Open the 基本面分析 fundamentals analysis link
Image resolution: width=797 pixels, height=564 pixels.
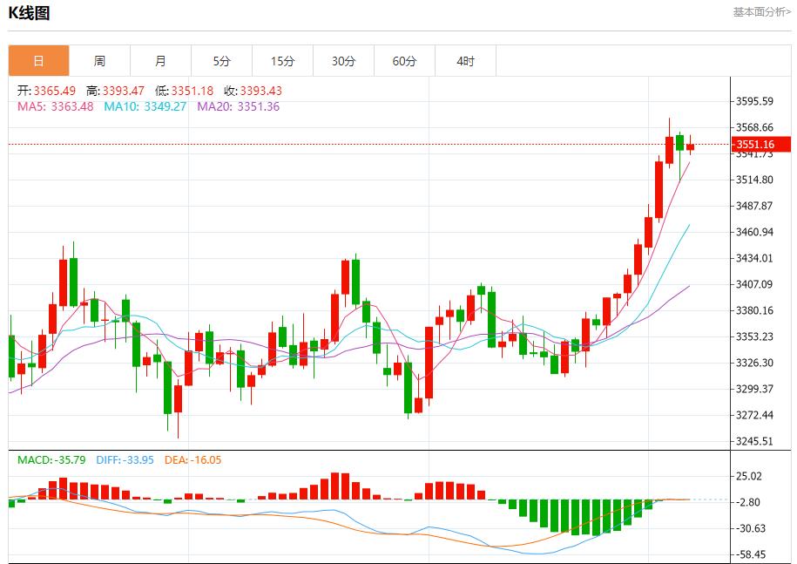pos(760,12)
